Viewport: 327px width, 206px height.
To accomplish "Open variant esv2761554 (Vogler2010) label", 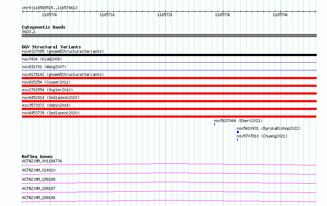I will click(47, 90).
